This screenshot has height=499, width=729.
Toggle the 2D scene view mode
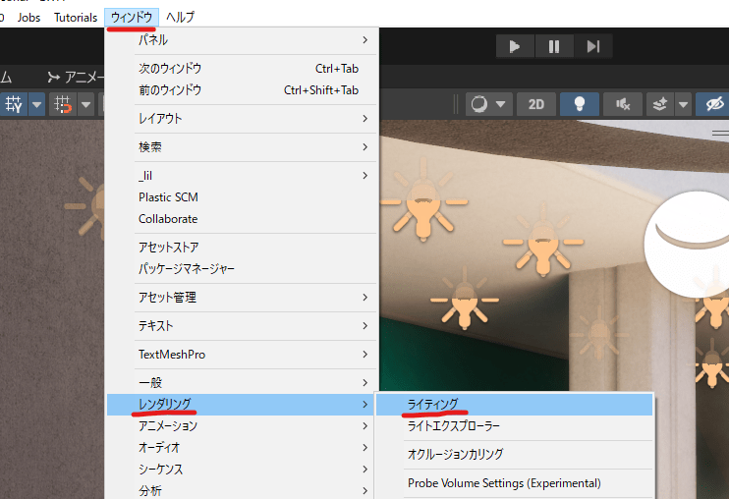click(x=535, y=104)
